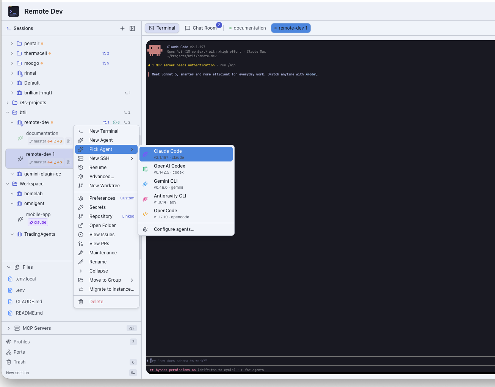Select the brilliant-mqtt project
Image resolution: width=495 pixels, height=387 pixels.
[38, 93]
